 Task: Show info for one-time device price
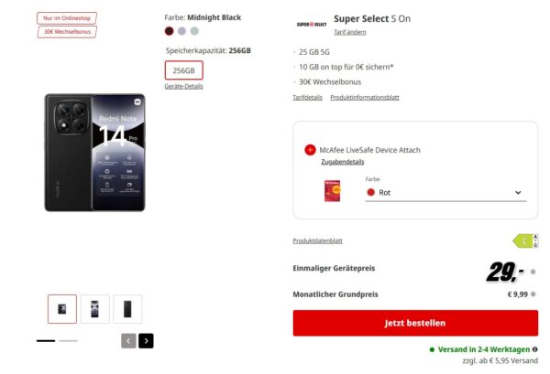tap(534, 272)
